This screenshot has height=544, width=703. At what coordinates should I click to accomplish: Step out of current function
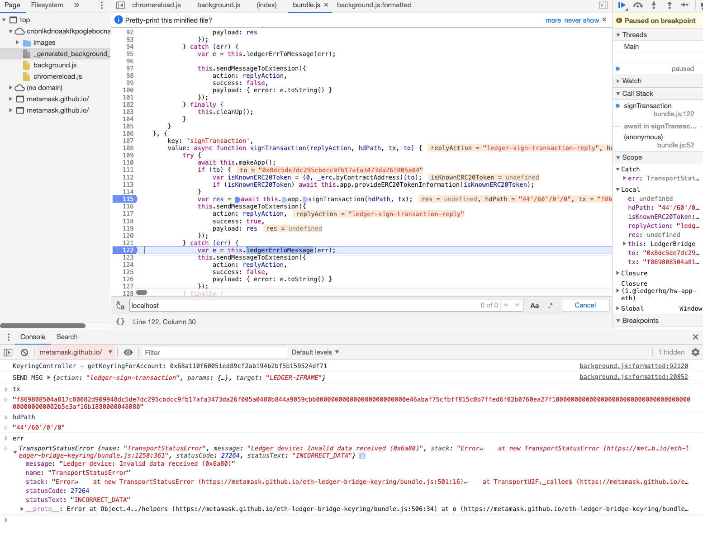pyautogui.click(x=670, y=6)
